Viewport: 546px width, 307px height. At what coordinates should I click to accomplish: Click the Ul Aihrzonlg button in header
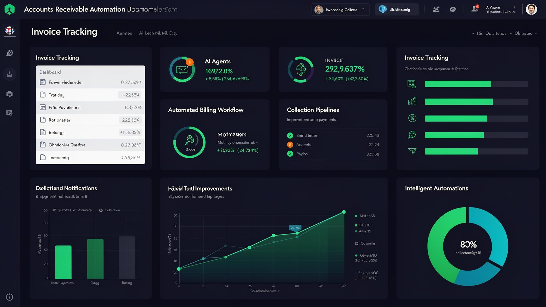point(397,9)
